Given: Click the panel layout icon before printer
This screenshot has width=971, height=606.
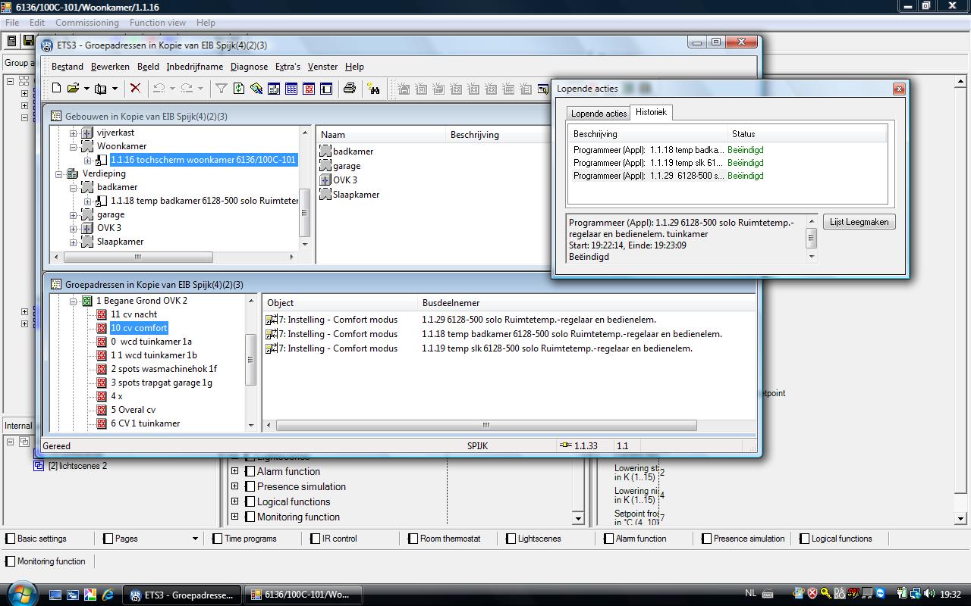Looking at the screenshot, I should coord(326,89).
